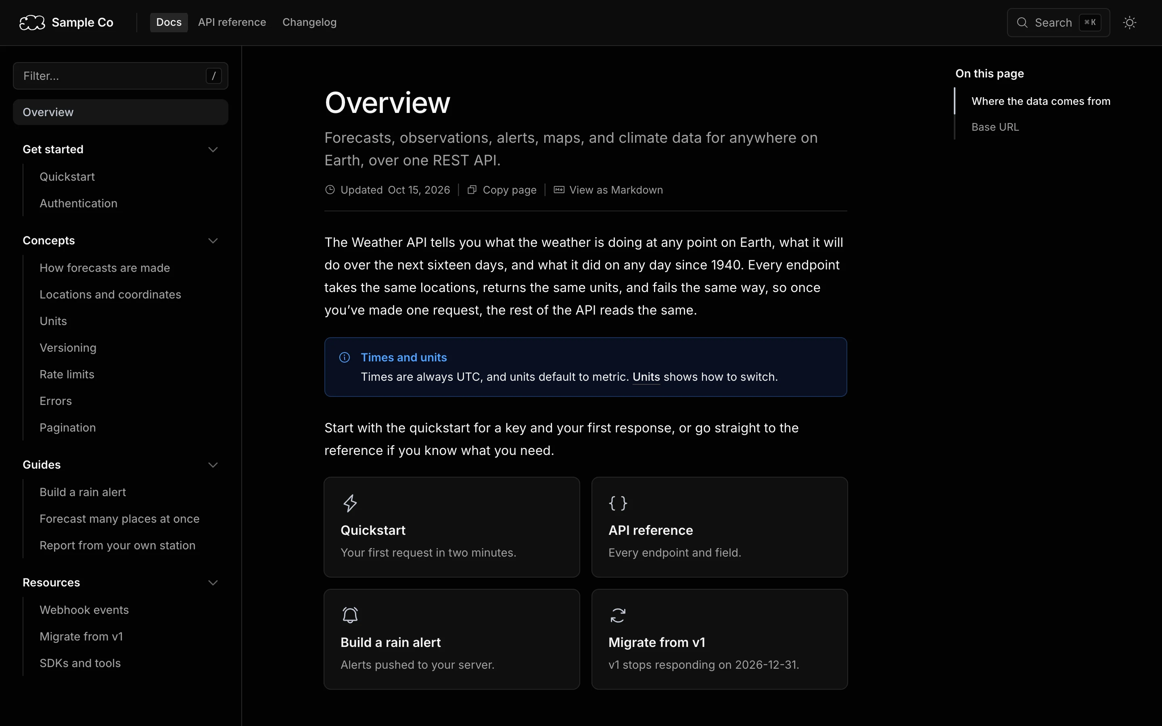The width and height of the screenshot is (1162, 726).
Task: Click the bell icon on Build a rain alert card
Action: (350, 615)
